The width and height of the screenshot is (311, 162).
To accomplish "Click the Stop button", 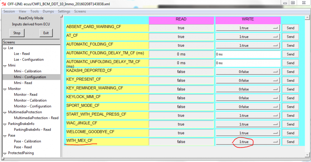I will pos(17,33).
